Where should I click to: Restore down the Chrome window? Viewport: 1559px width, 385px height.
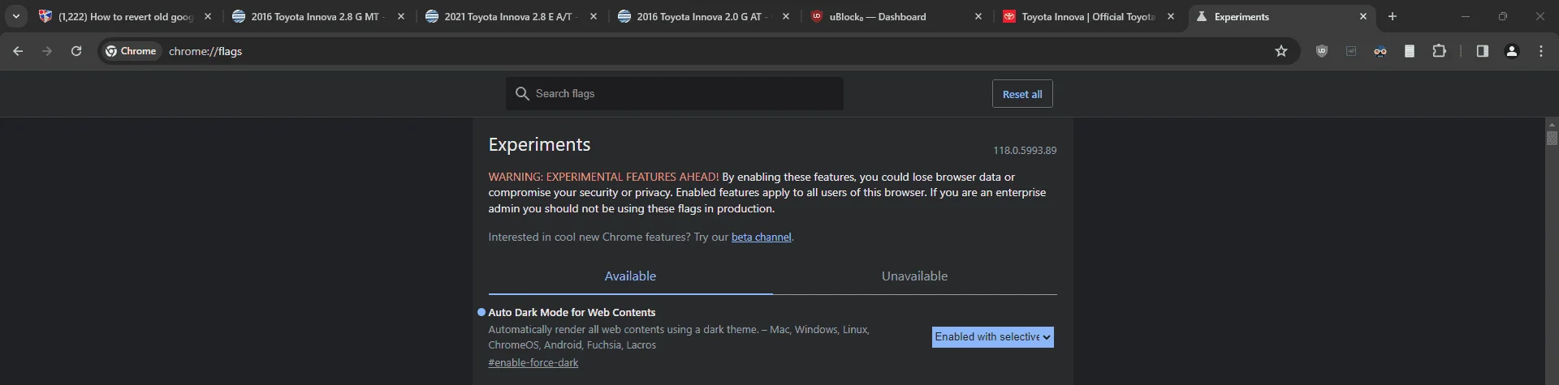click(x=1503, y=16)
